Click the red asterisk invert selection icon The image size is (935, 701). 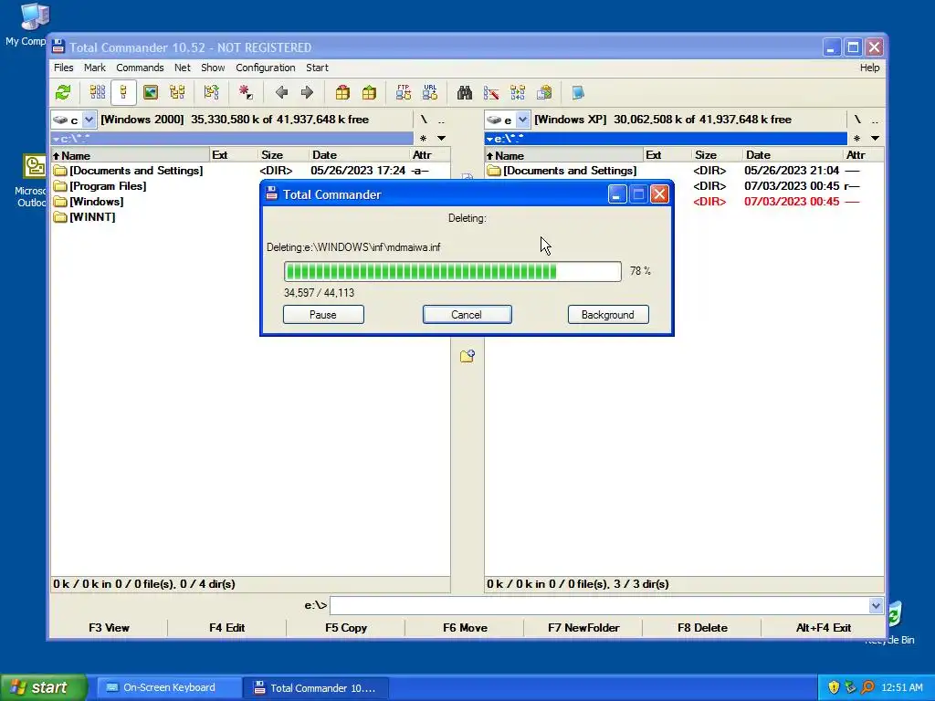pyautogui.click(x=245, y=92)
